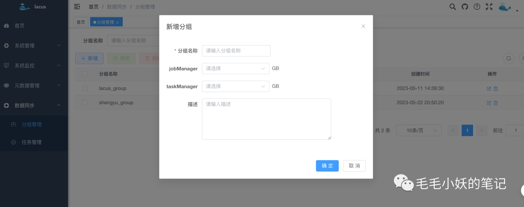Click the whale avatar in the top right
This screenshot has height=207, width=524.
point(505,7)
